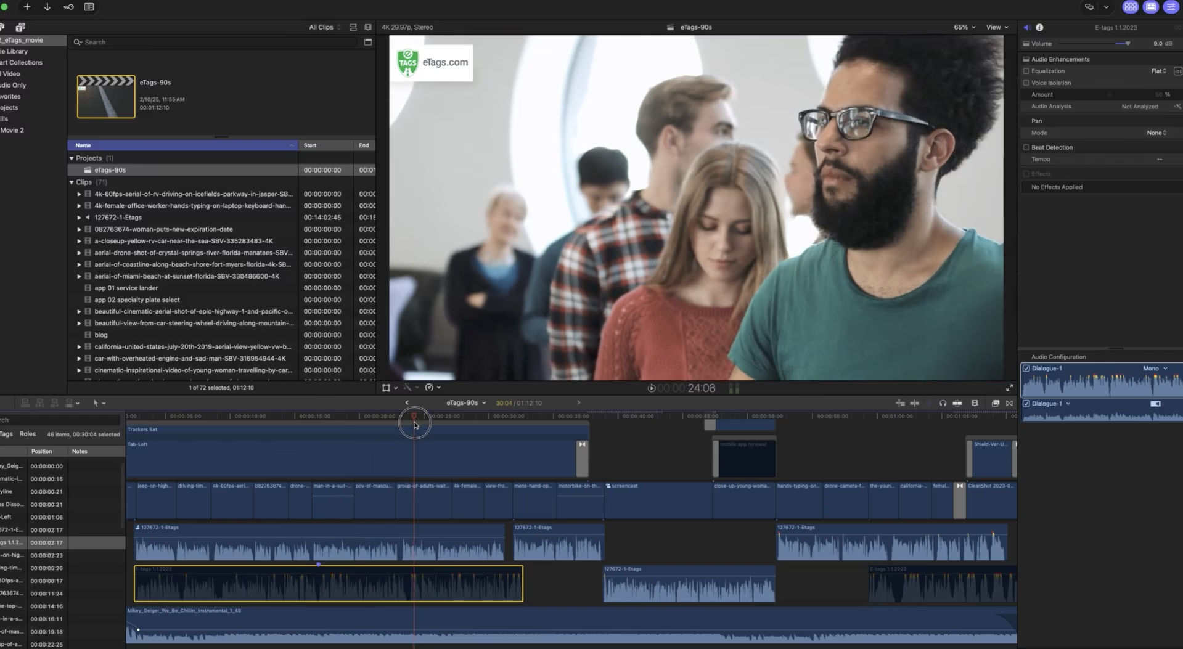Uncheck the second Dialogue-1 component checkbox
The height and width of the screenshot is (649, 1183).
1026,404
